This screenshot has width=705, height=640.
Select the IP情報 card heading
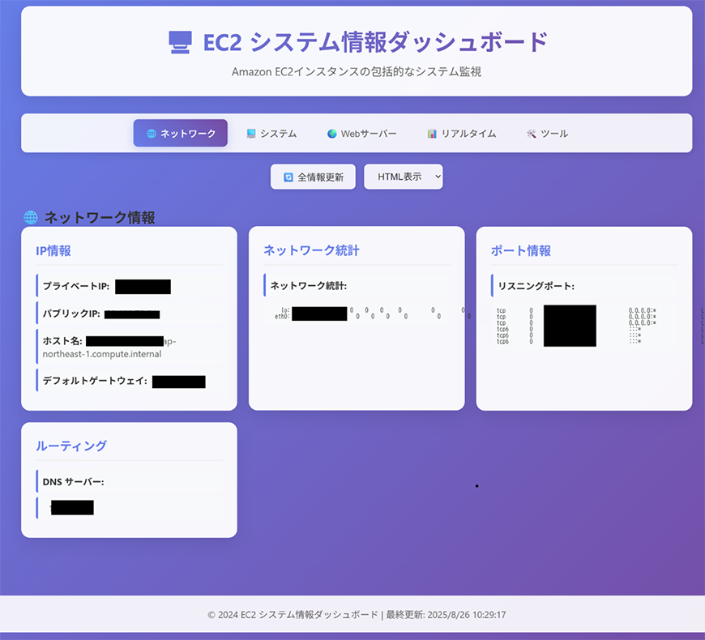click(55, 251)
